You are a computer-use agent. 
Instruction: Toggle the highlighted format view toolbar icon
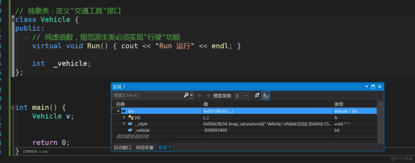tap(265, 95)
